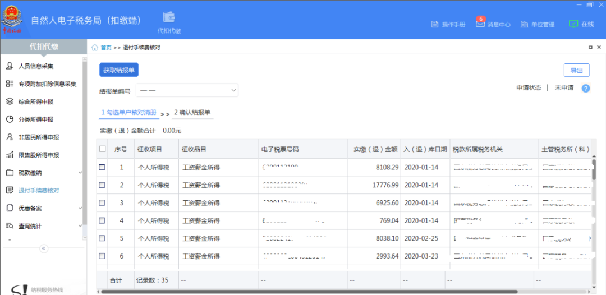
Task: Expand the 查询统计 submenu arrow
Action: click(80, 226)
